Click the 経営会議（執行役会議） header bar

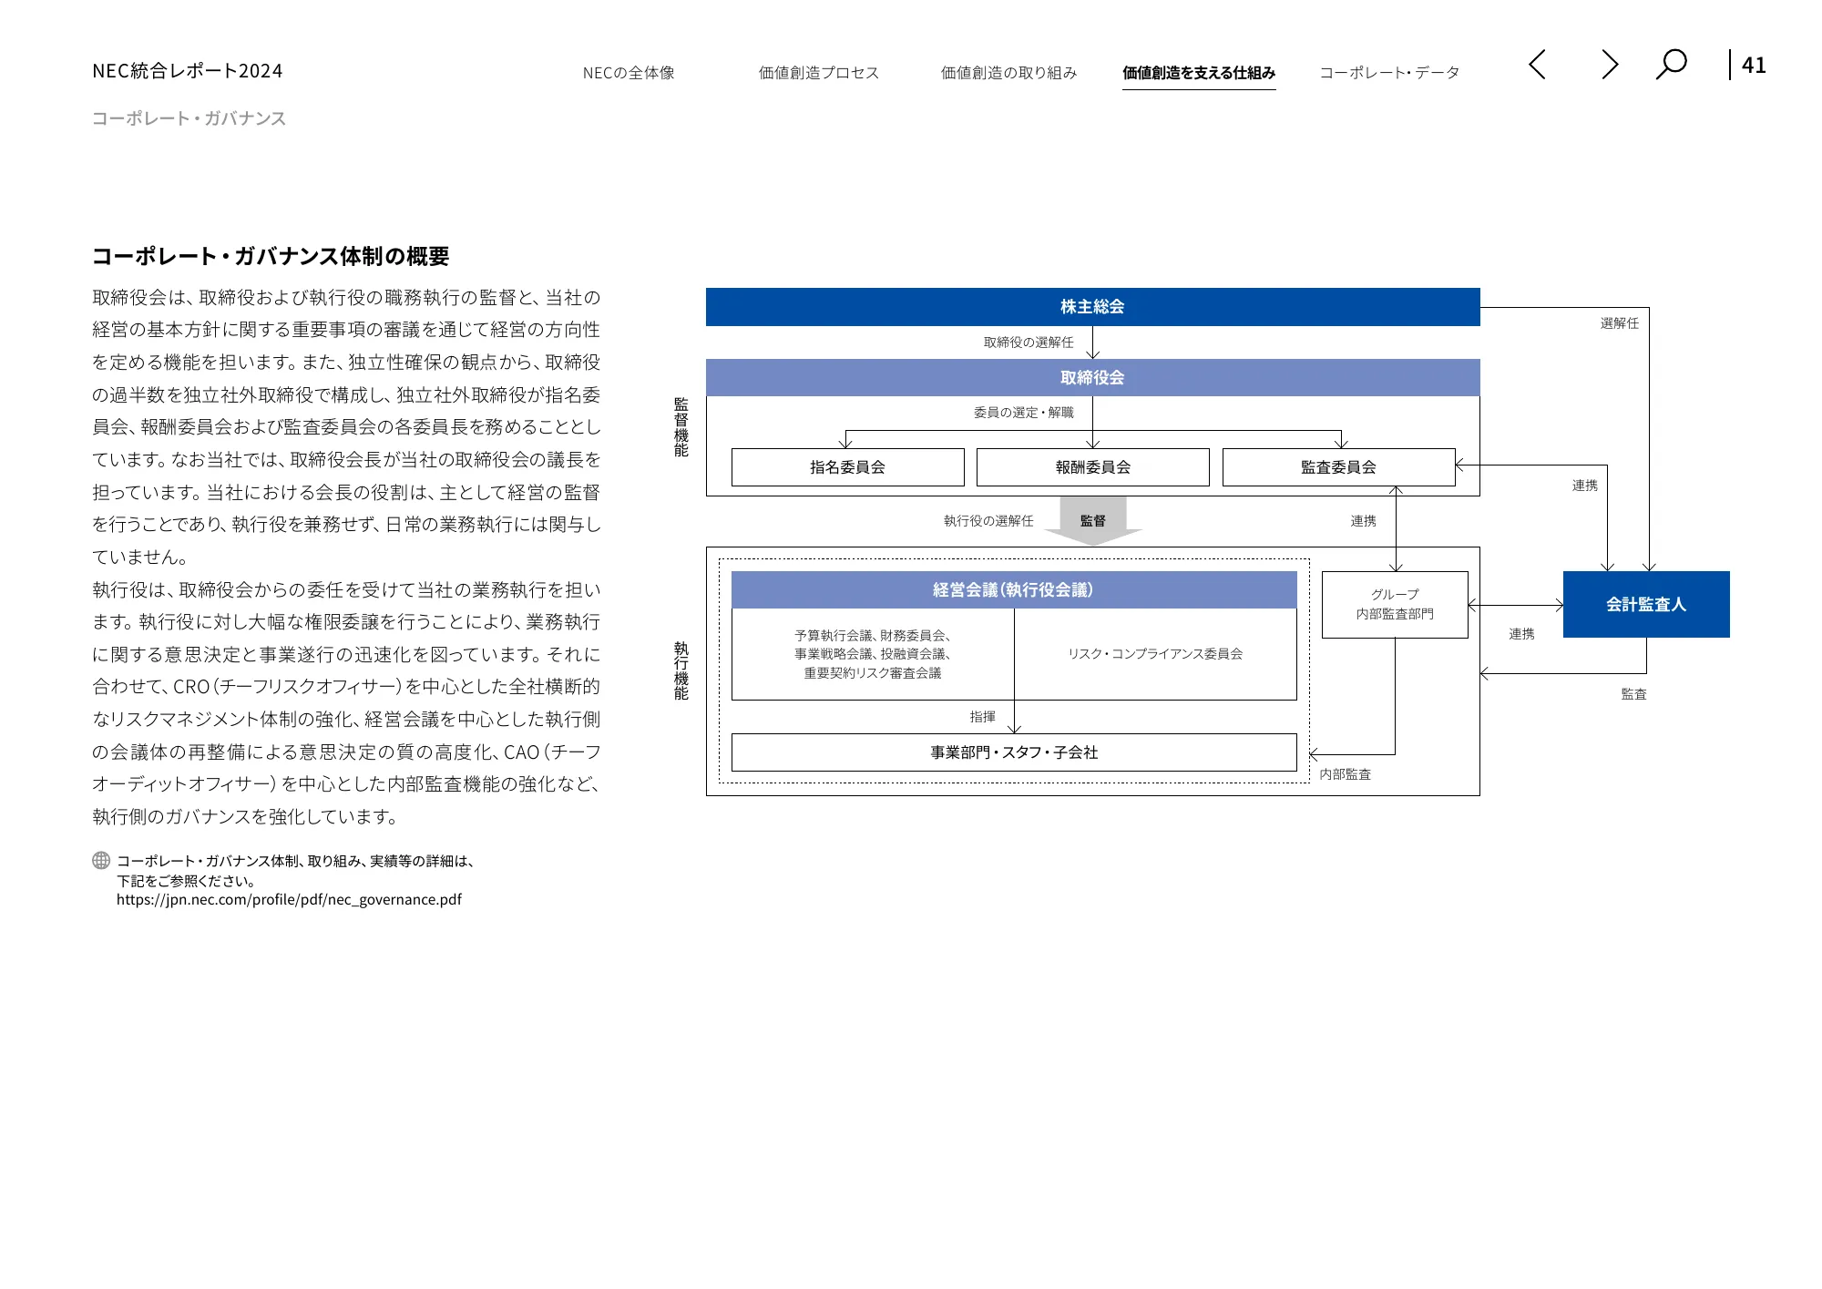click(x=1015, y=589)
